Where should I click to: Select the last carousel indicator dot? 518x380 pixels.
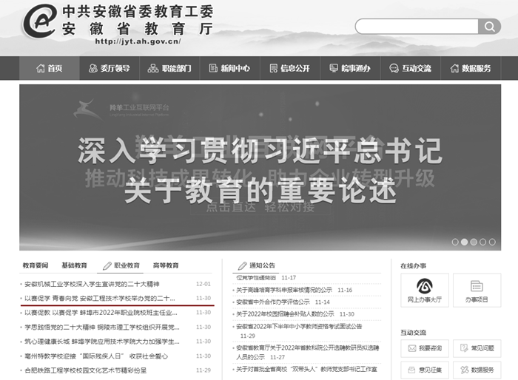pyautogui.click(x=492, y=242)
